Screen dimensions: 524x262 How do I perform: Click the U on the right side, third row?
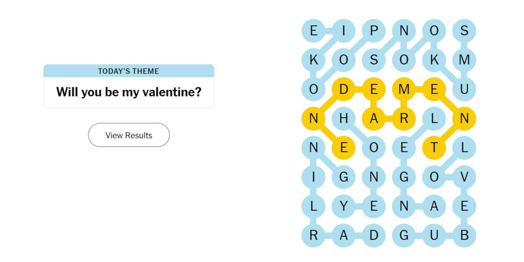point(464,89)
